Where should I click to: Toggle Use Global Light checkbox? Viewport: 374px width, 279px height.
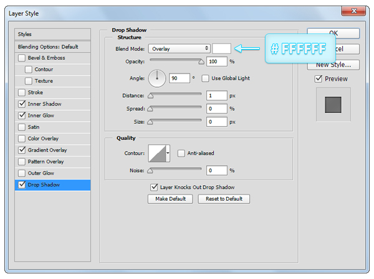pos(206,78)
